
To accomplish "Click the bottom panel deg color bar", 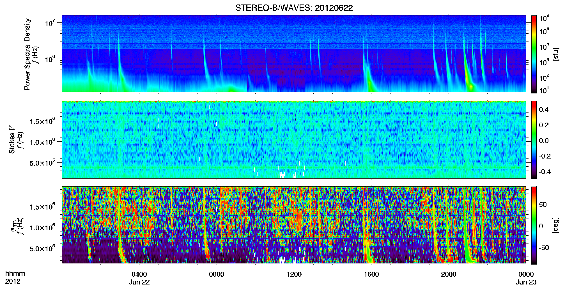I will 534,225.
